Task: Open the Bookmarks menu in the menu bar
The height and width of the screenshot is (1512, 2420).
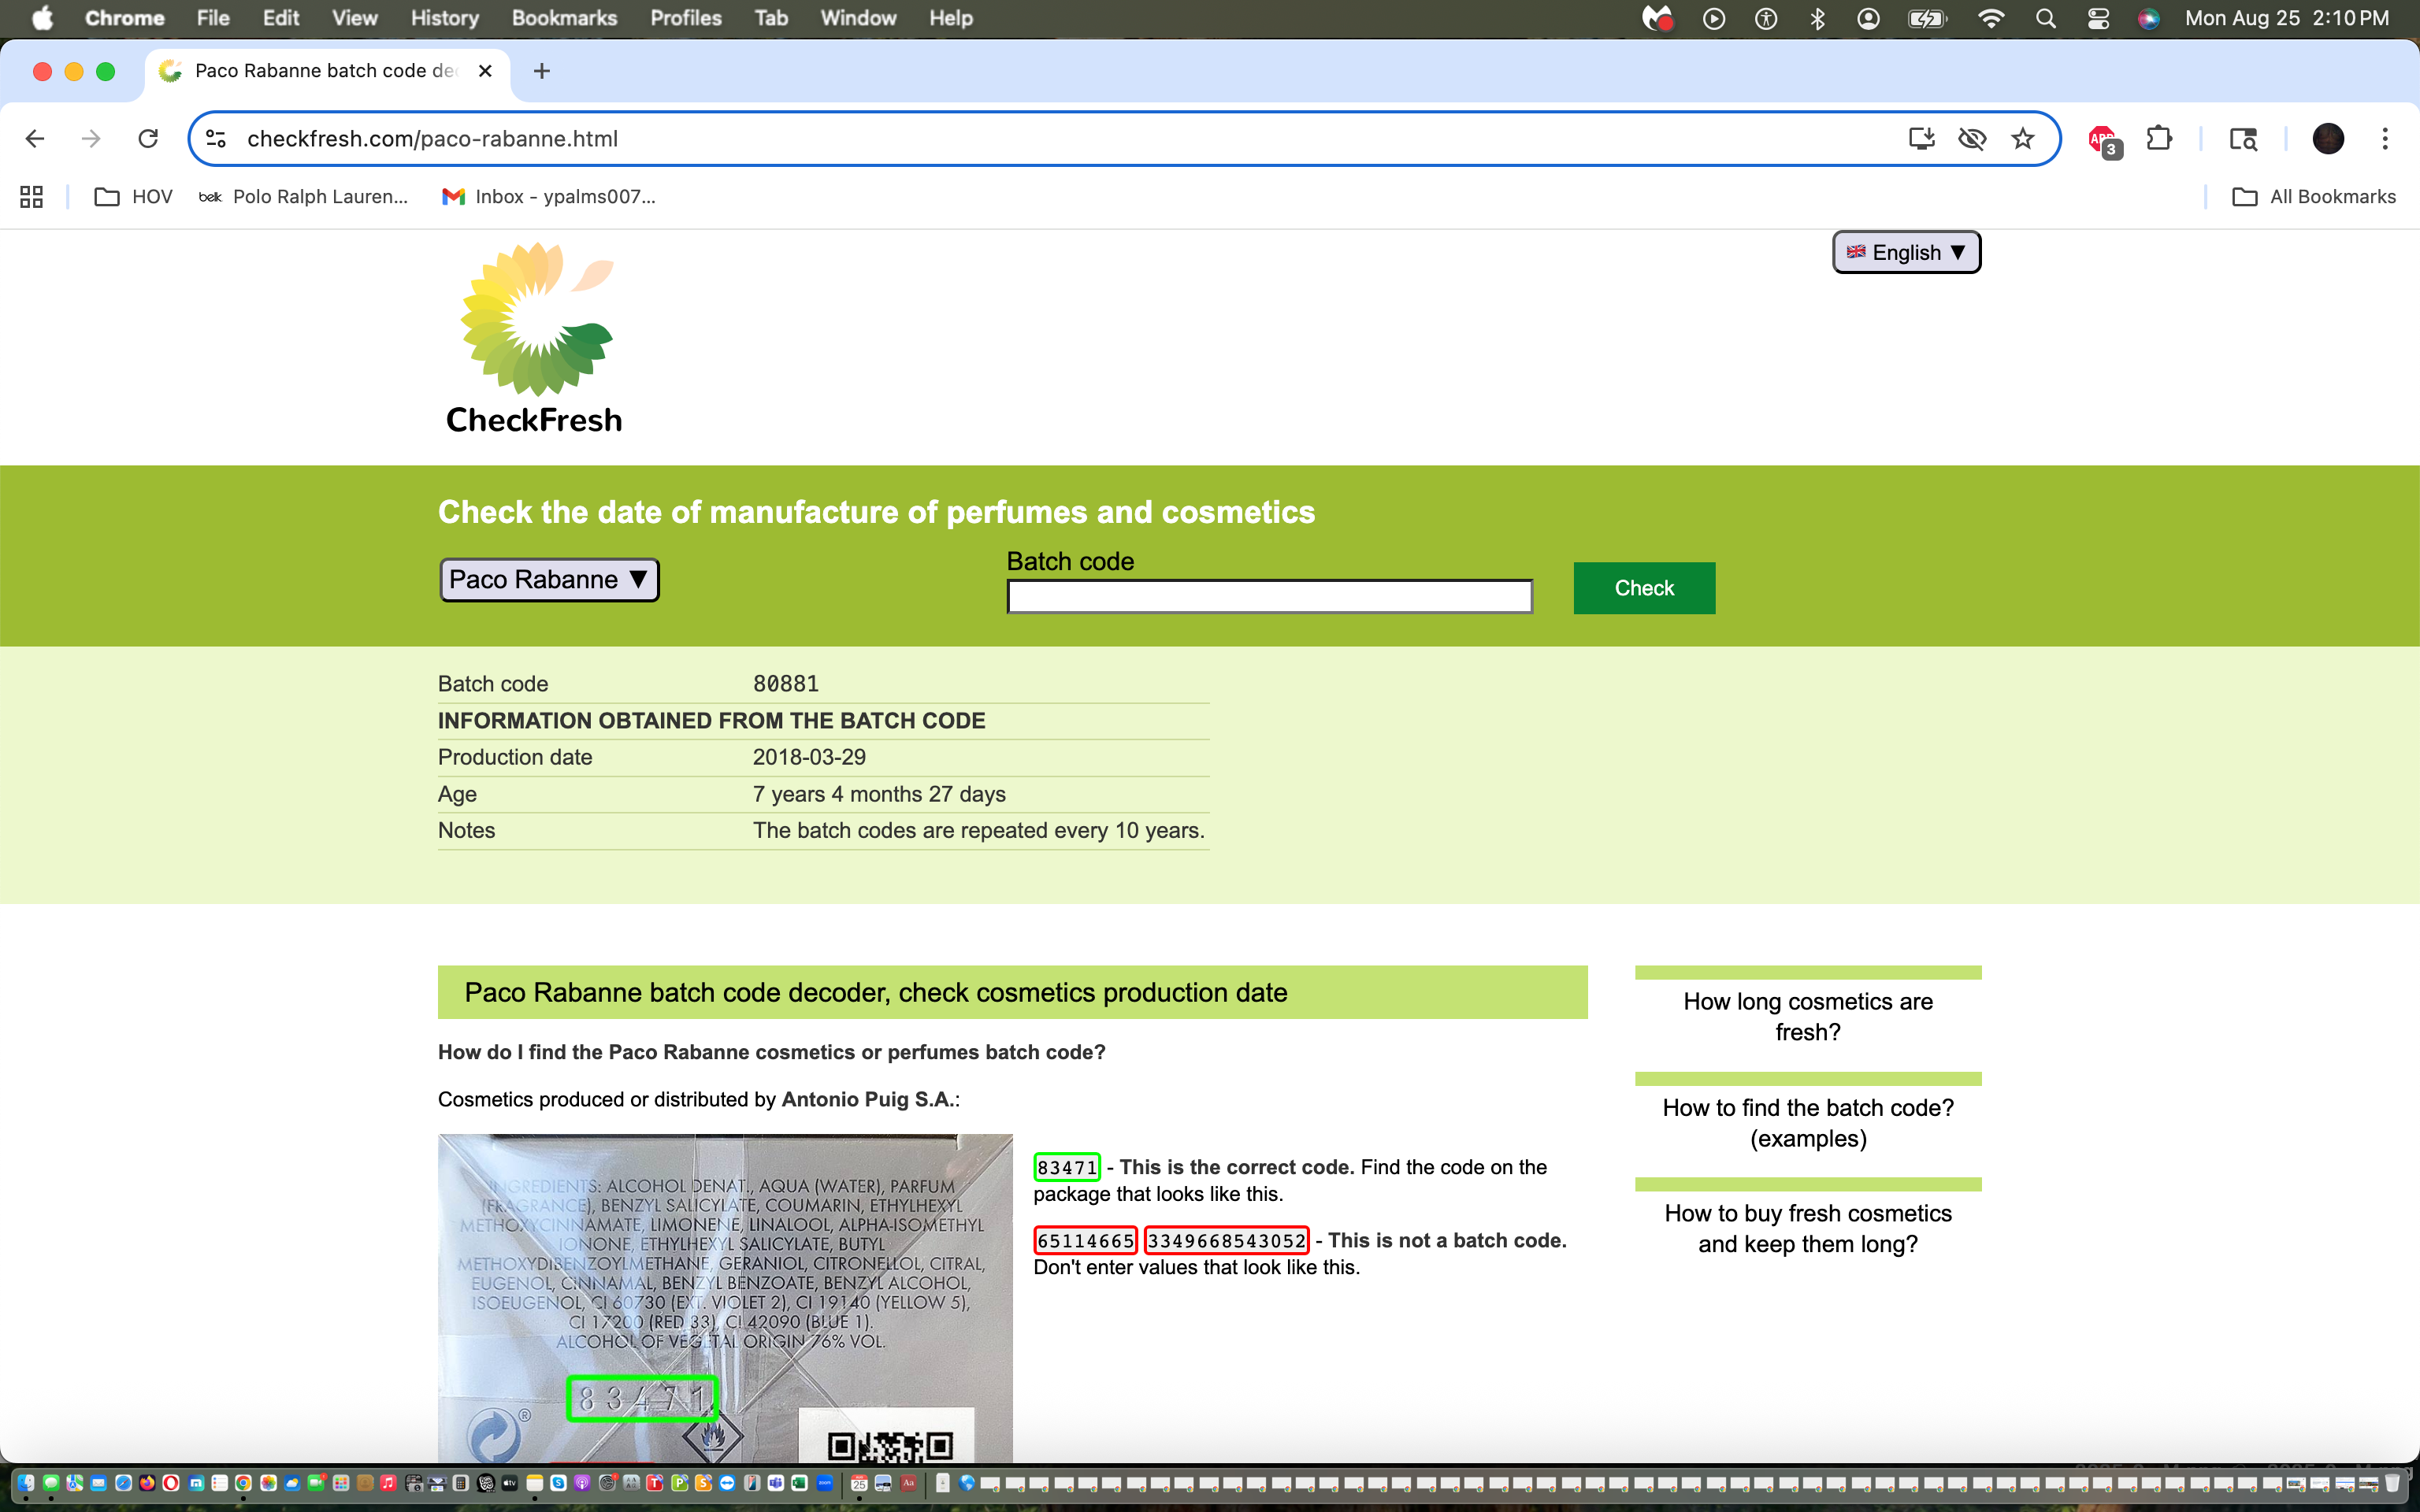Action: (x=564, y=18)
